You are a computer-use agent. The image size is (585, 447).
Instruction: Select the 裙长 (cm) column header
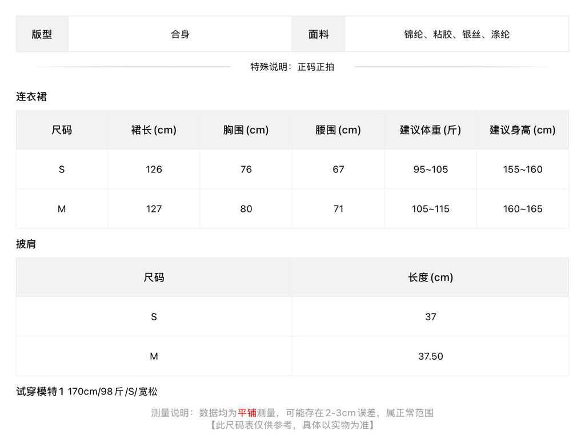click(154, 130)
